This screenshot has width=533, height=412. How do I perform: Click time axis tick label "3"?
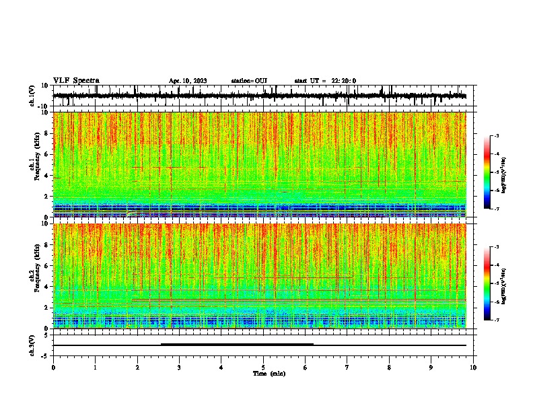pyautogui.click(x=179, y=368)
